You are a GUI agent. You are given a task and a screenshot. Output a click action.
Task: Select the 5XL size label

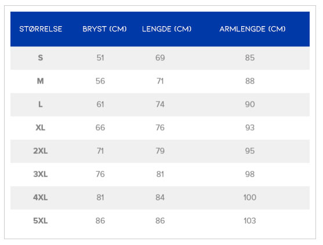click(x=41, y=221)
